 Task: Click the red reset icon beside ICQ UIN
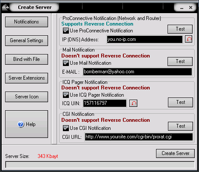[x=134, y=103]
